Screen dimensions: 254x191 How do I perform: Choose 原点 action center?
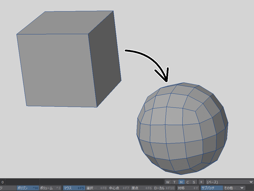(x=141, y=188)
